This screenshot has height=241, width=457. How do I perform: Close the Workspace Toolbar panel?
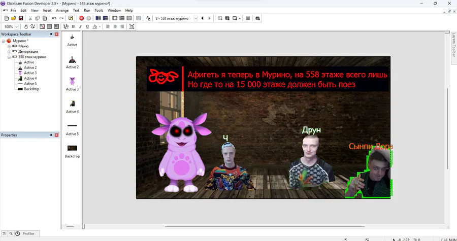[x=56, y=34]
